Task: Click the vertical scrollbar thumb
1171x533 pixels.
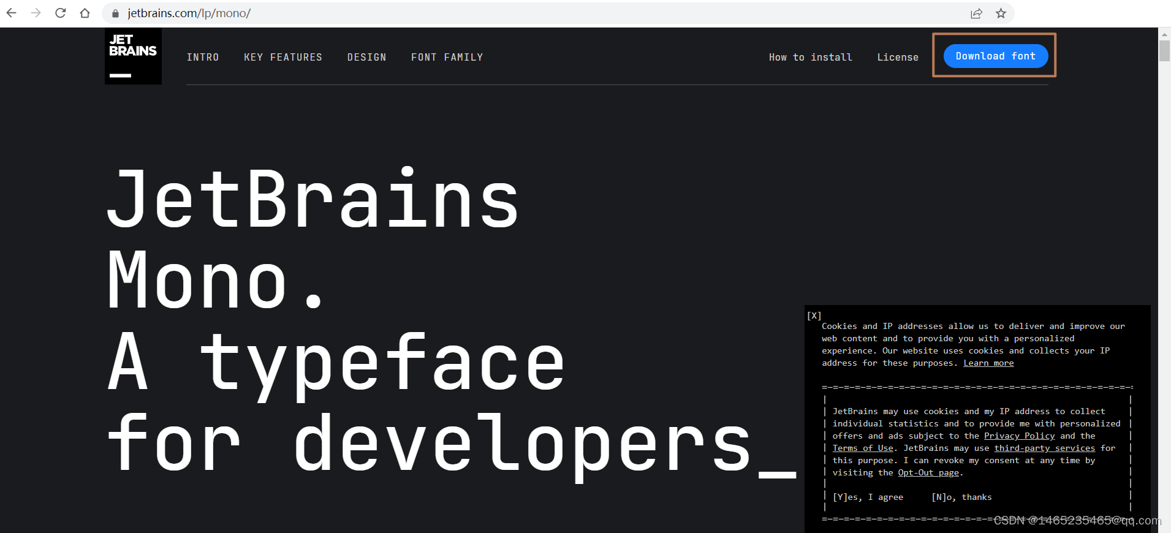Action: (x=1164, y=51)
